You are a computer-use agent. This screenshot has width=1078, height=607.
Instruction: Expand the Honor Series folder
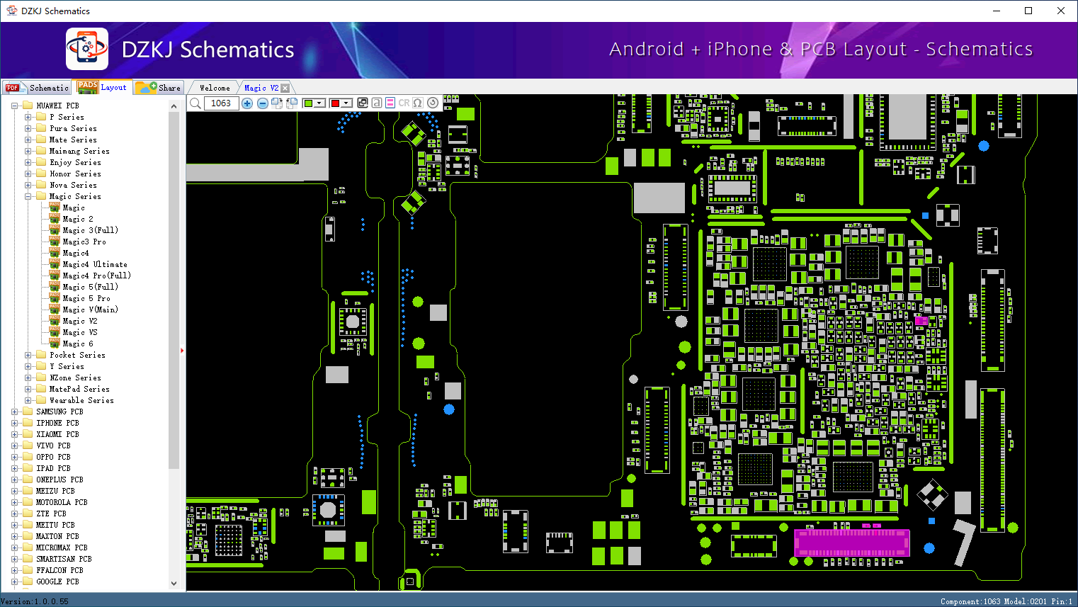click(x=28, y=174)
